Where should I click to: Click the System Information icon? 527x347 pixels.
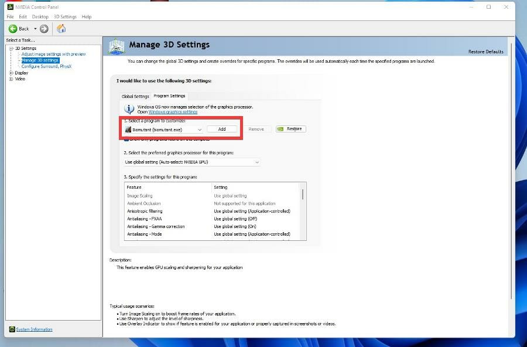pos(12,329)
